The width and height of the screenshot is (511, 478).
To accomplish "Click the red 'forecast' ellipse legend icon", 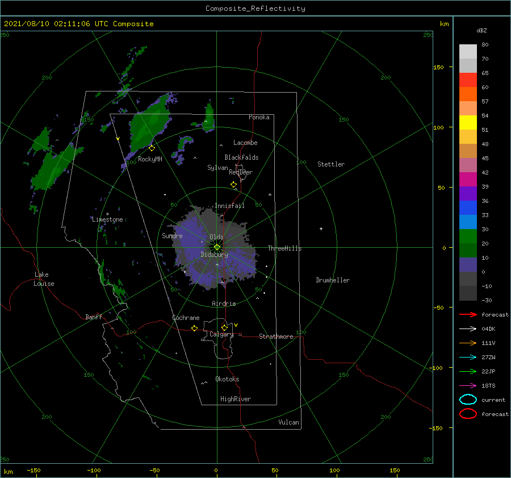I will tap(468, 414).
